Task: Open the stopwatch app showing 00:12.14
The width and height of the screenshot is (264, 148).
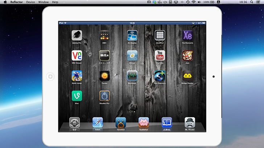Action: [x=104, y=55]
